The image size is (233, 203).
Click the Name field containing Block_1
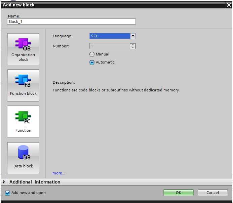tap(71, 22)
